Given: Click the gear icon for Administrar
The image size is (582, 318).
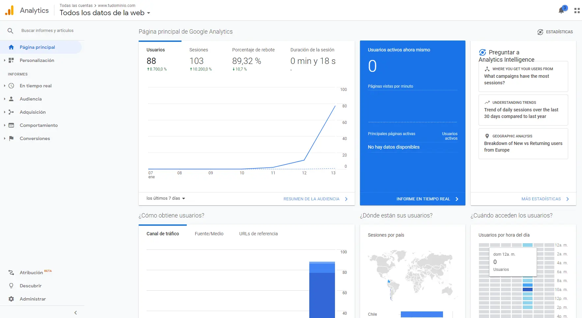Looking at the screenshot, I should point(11,299).
